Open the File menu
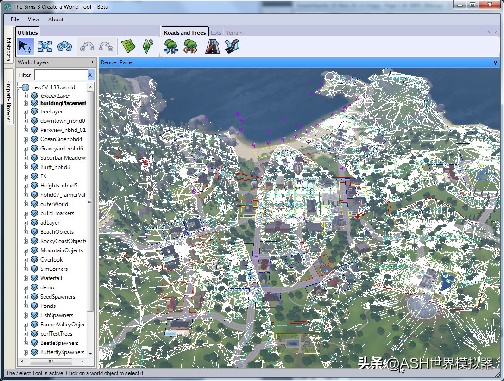The image size is (504, 381). point(15,19)
